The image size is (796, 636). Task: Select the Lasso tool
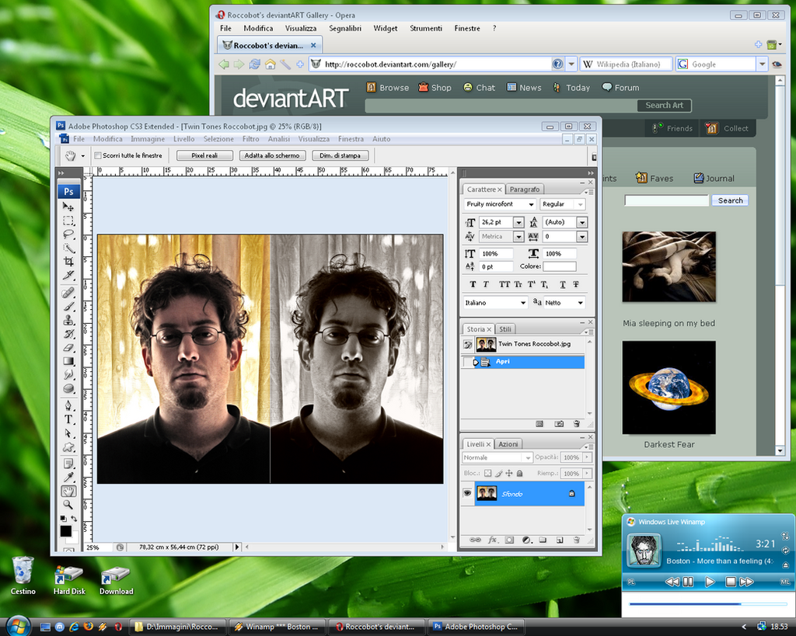[68, 235]
